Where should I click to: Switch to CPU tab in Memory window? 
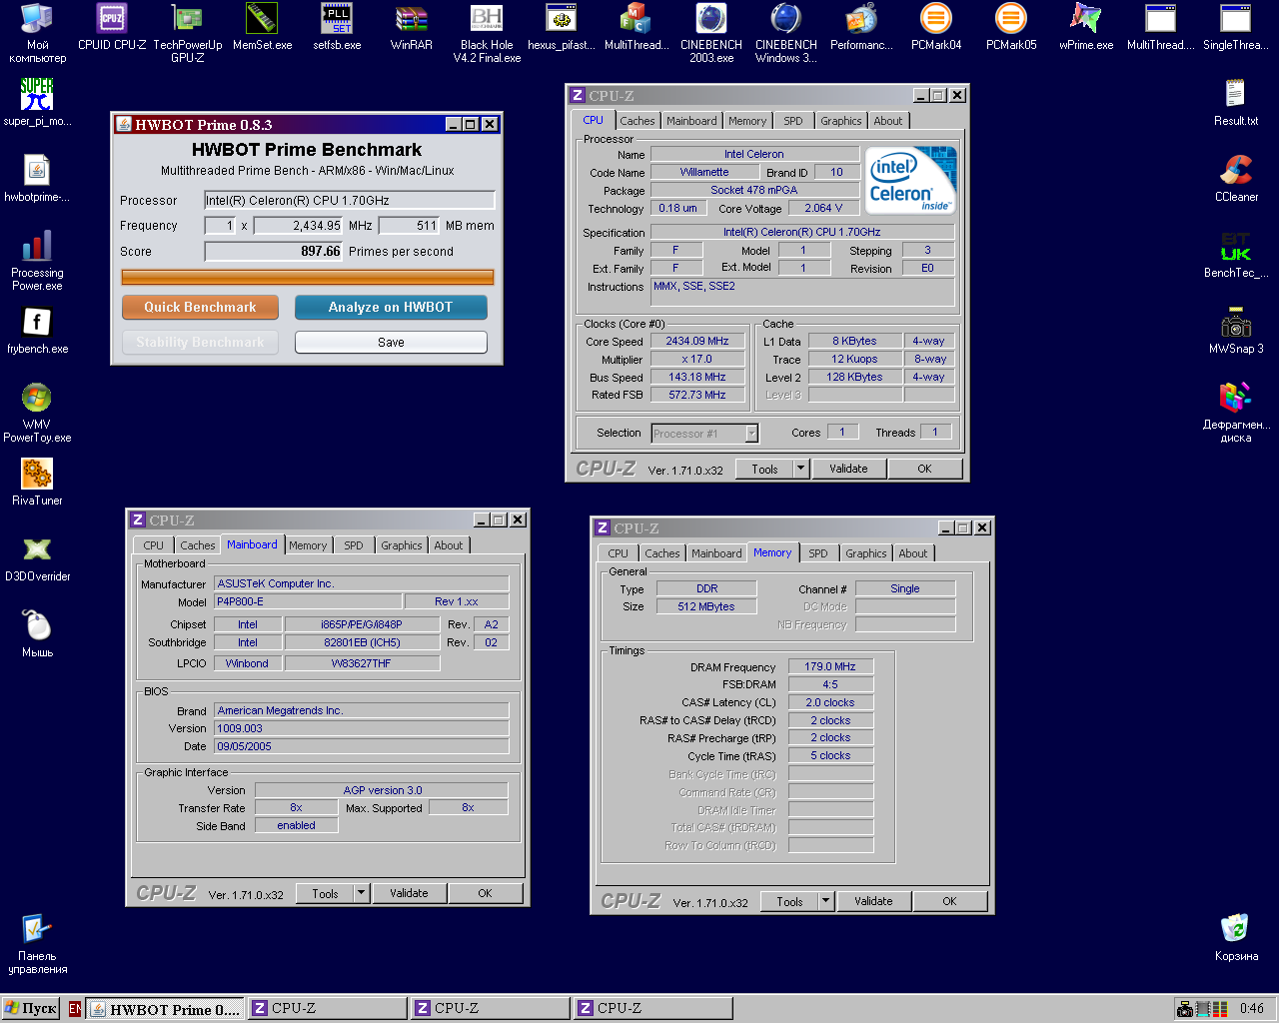coord(619,553)
